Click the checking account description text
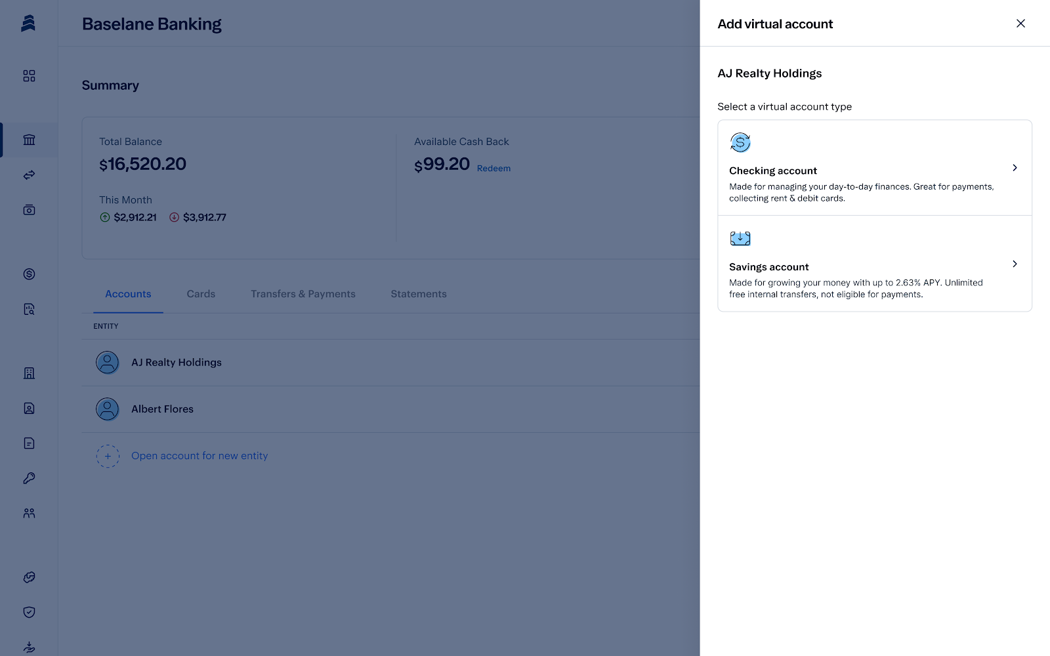Screen dimensions: 1050x656 click(862, 192)
